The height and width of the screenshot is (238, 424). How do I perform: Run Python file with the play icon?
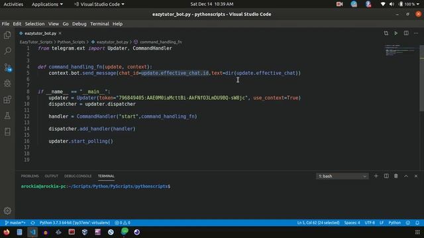pyautogui.click(x=396, y=33)
